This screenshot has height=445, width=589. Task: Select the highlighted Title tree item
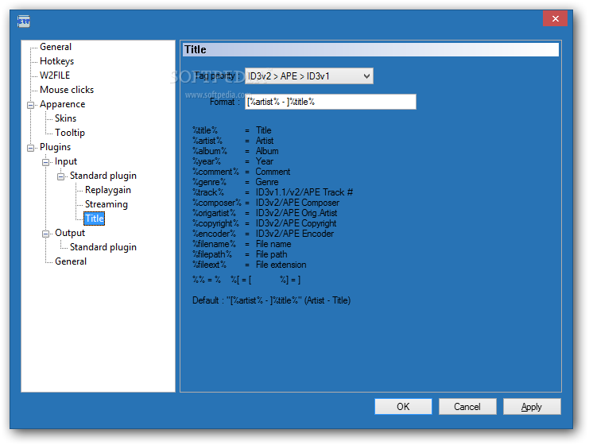pos(95,219)
